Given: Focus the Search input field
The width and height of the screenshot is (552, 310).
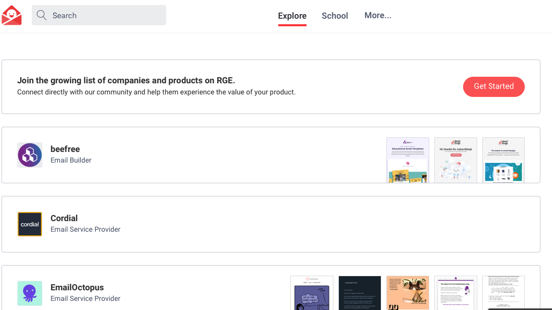Looking at the screenshot, I should tap(106, 16).
